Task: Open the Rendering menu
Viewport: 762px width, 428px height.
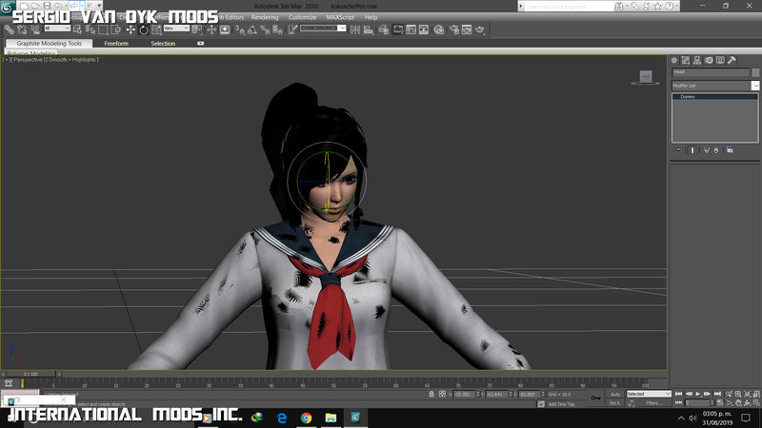Action: 265,17
